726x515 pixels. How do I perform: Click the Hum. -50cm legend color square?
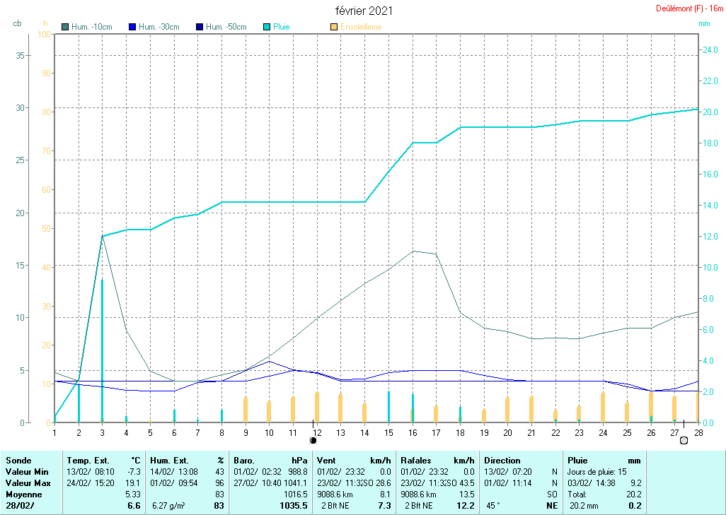click(x=200, y=27)
